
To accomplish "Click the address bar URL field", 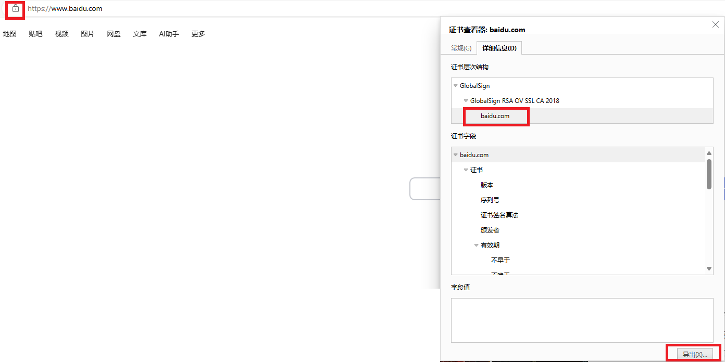I will tap(208, 9).
